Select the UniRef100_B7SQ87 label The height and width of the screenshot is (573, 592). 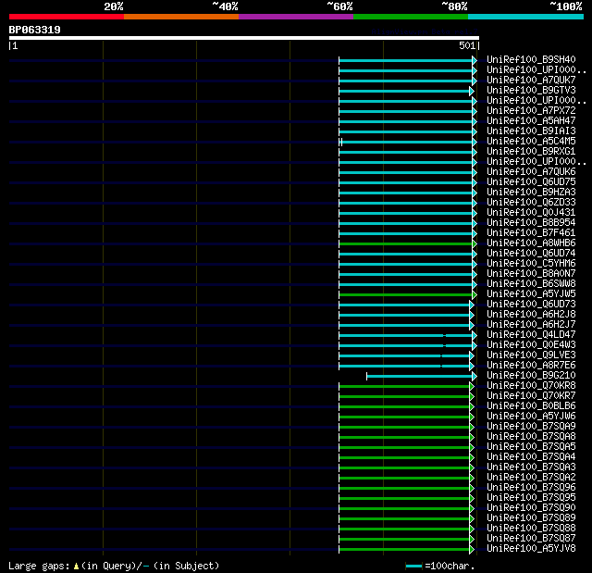click(x=531, y=539)
